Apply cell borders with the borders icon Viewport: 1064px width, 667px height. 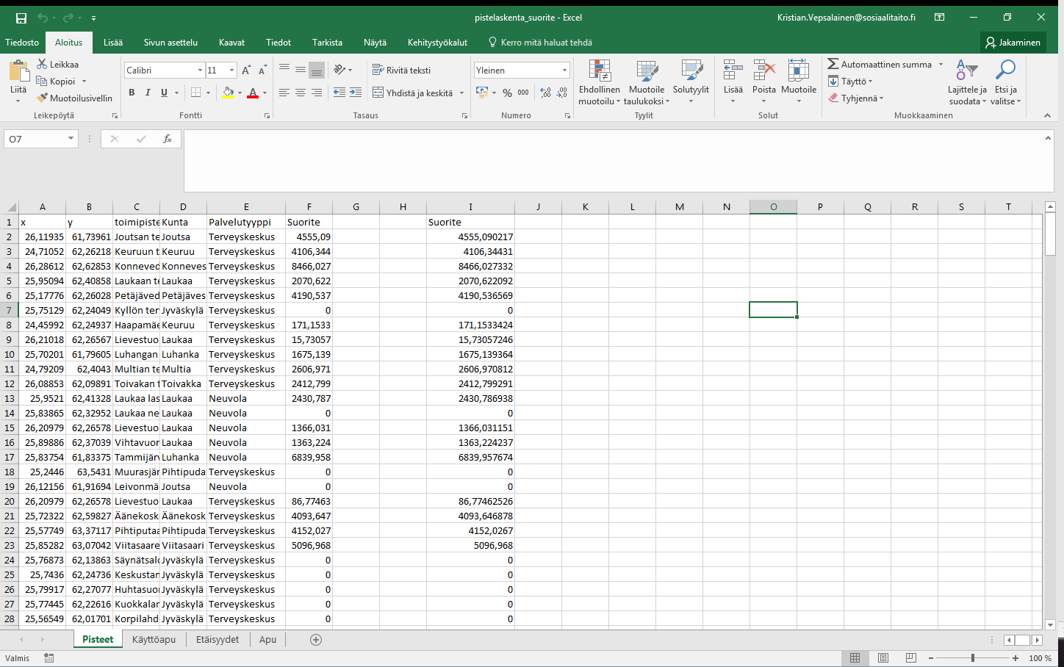195,93
